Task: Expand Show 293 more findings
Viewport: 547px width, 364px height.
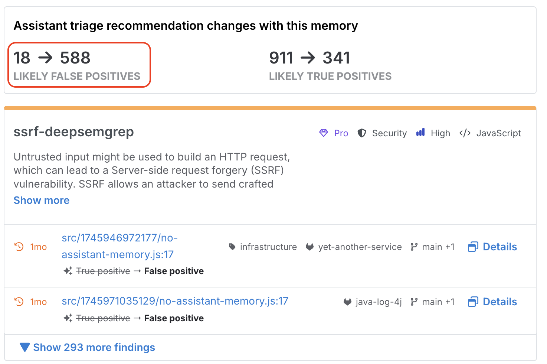Action: [94, 347]
